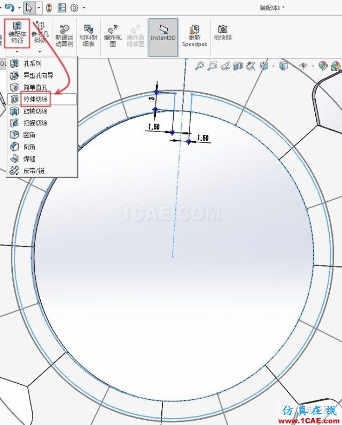Toggle the Instant3D button
The height and width of the screenshot is (425, 342).
pyautogui.click(x=163, y=37)
